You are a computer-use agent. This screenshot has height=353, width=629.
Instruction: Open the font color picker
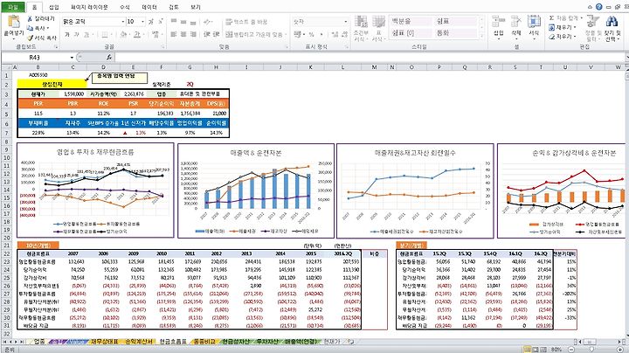137,34
